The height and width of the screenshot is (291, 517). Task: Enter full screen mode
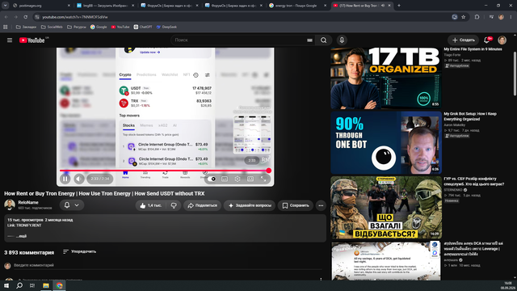(x=263, y=179)
